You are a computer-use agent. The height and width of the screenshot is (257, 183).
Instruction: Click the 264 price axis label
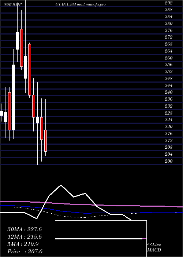169,51
